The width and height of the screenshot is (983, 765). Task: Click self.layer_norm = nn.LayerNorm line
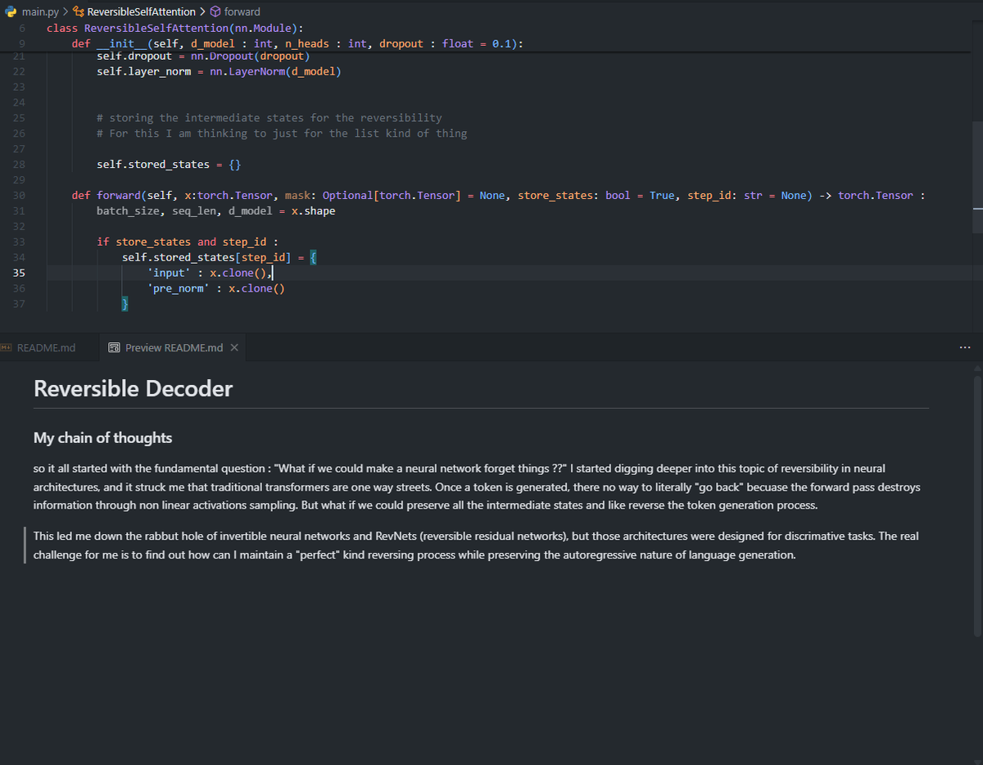pos(219,71)
